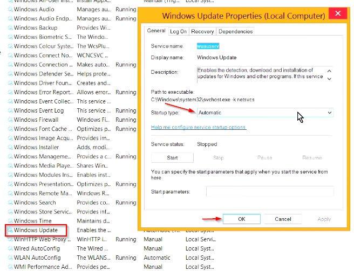Click 'Provides pe...' description of WMI Performance

click(93, 267)
